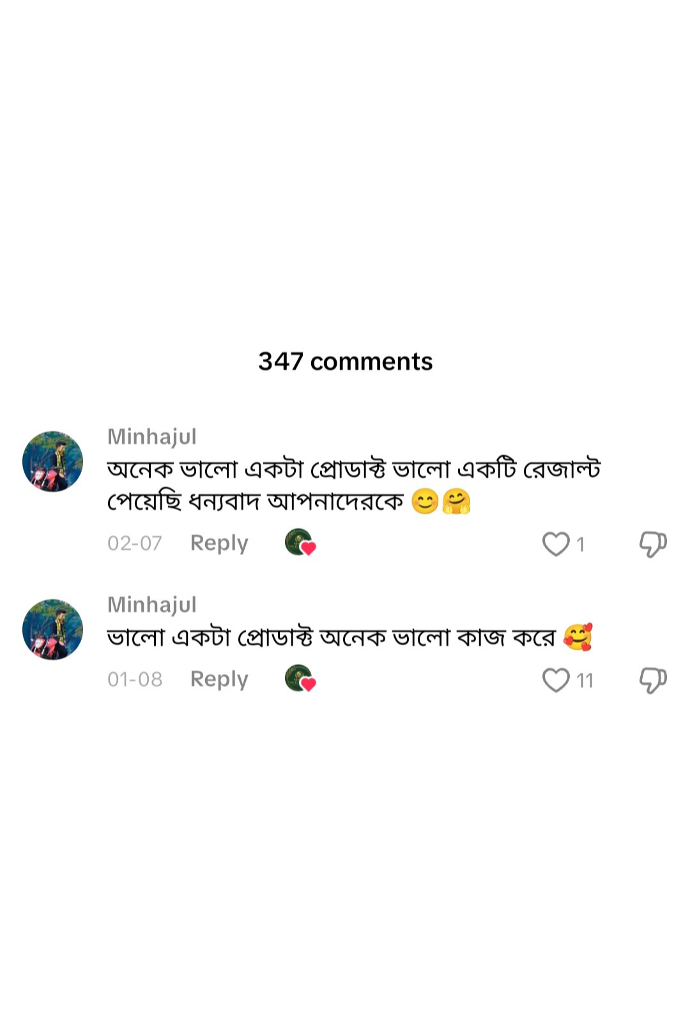The height and width of the screenshot is (1035, 690).
Task: Dislike the comment dated 01-08
Action: 652,680
